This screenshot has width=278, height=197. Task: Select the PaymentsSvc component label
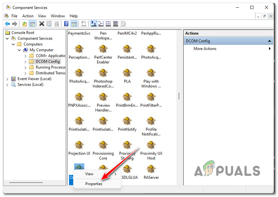(79, 33)
